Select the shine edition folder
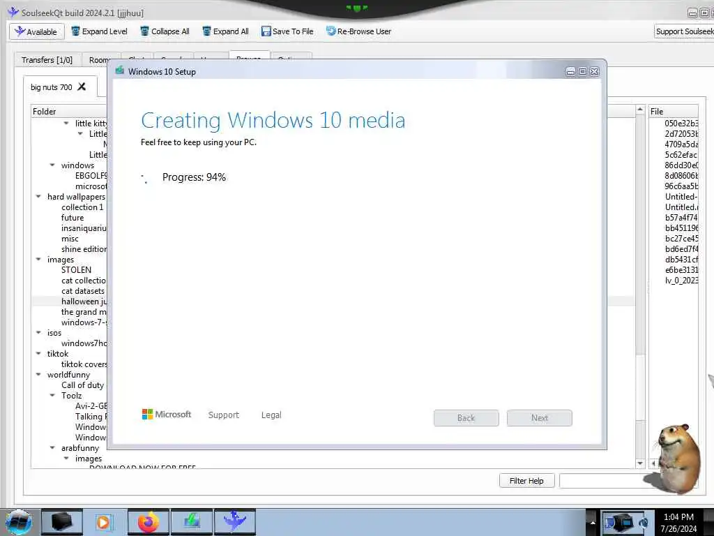This screenshot has width=714, height=536. [x=84, y=249]
